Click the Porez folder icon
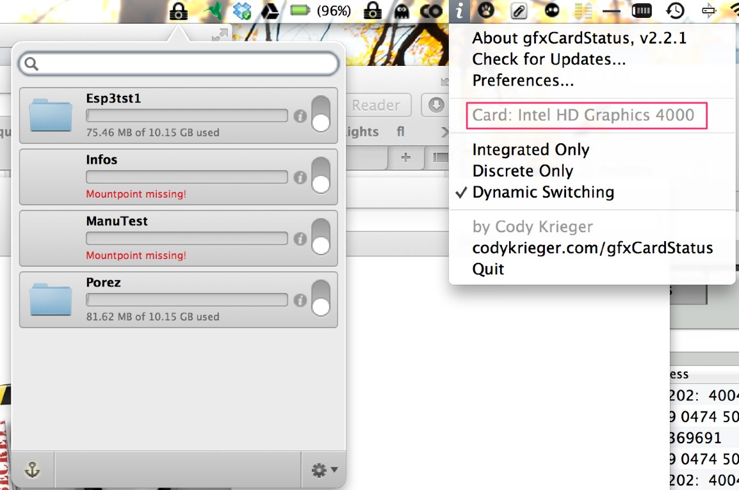Viewport: 739px width, 490px height. click(x=51, y=299)
